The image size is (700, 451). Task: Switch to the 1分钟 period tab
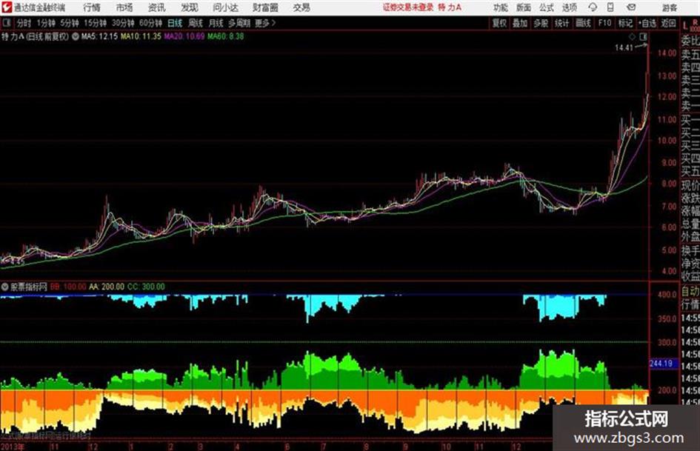45,23
